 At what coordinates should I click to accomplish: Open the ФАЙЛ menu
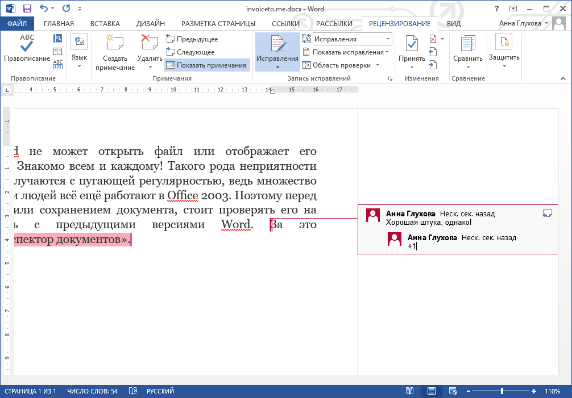pyautogui.click(x=16, y=23)
